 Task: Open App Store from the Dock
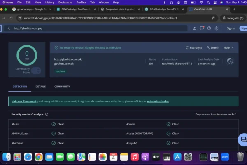coord(177,157)
